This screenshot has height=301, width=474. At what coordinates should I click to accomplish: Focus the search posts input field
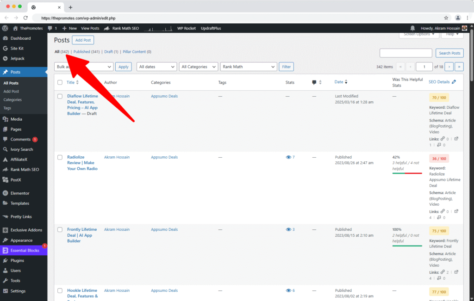[405, 53]
